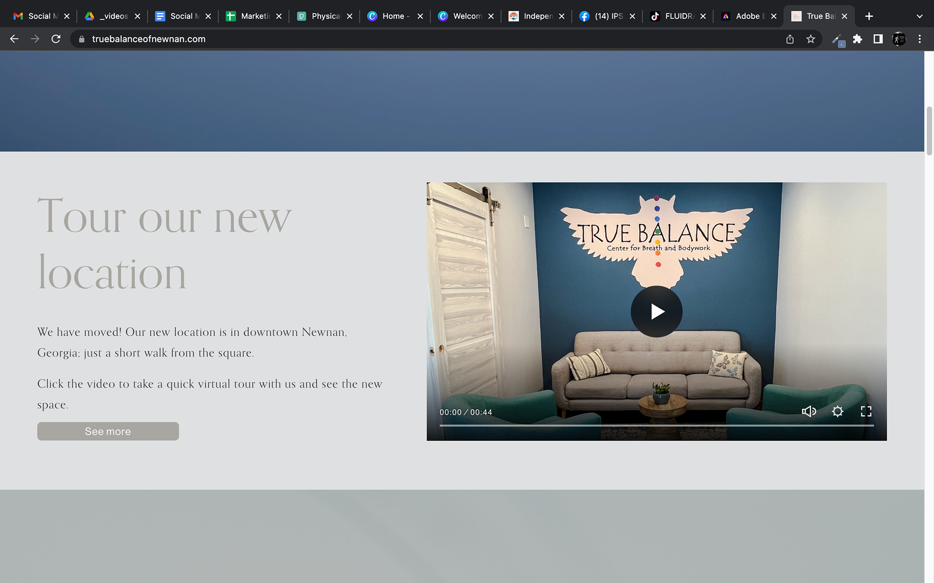Click the page vertical scrollbar thumb

(x=929, y=130)
